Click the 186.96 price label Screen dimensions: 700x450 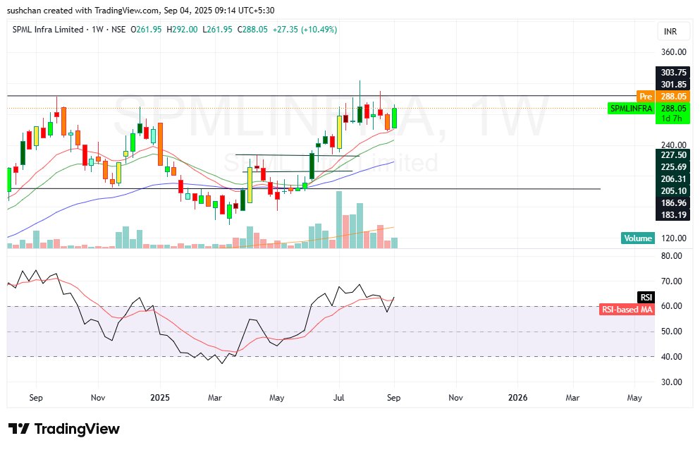coord(673,203)
